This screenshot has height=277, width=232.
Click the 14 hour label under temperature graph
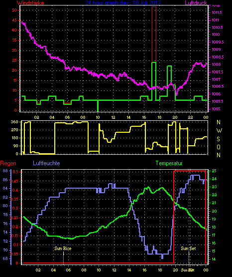[129, 270]
